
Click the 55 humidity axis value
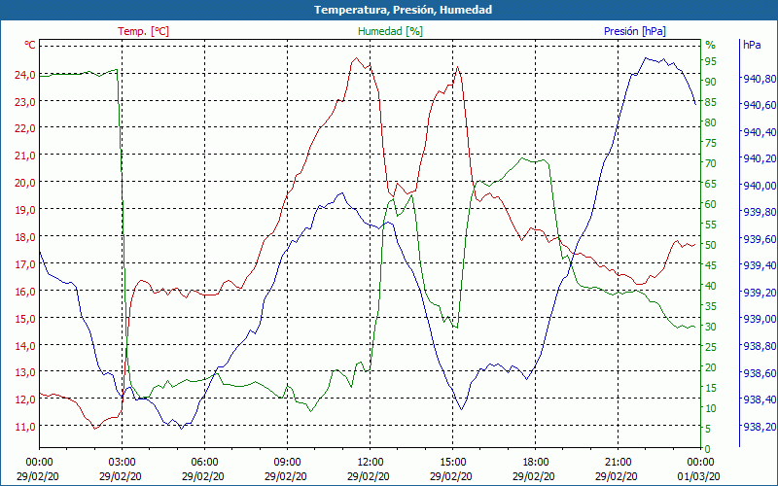711,225
